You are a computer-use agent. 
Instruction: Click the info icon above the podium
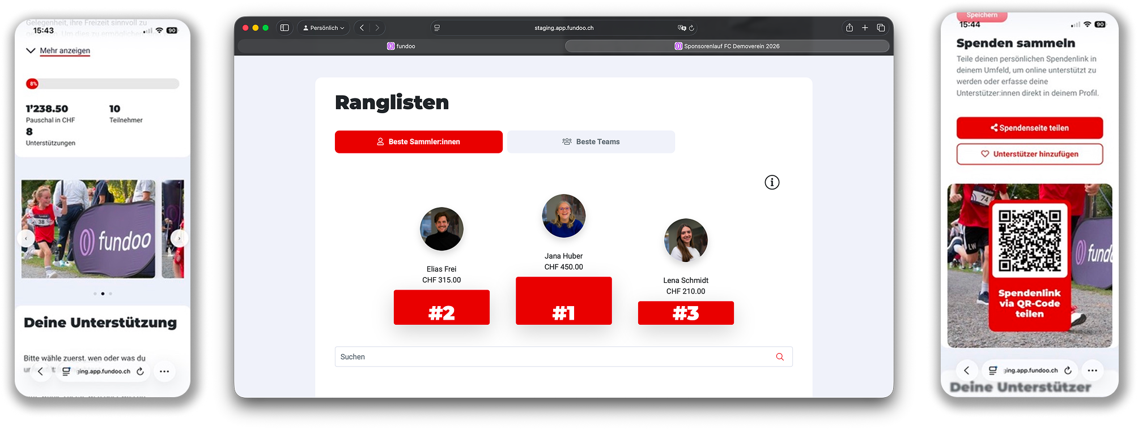pos(772,182)
